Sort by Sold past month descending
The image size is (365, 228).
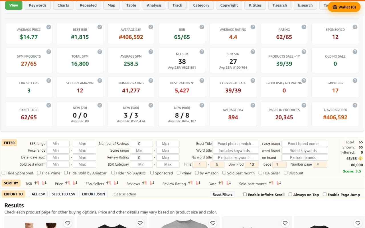pyautogui.click(x=278, y=184)
